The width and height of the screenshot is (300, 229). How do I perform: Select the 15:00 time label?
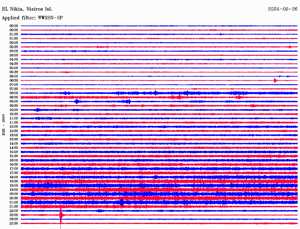[14, 152]
